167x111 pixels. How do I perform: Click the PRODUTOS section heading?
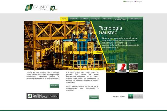click(x=73, y=69)
